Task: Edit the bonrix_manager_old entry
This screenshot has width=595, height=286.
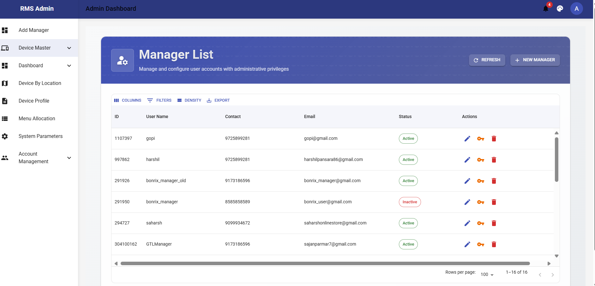Action: (467, 181)
